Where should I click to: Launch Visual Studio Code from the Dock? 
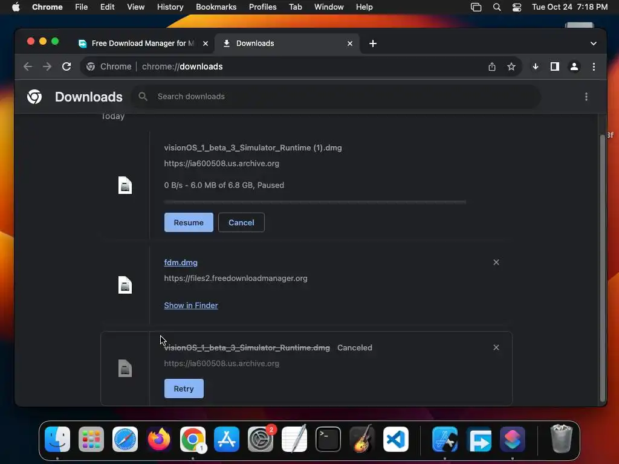(x=395, y=439)
